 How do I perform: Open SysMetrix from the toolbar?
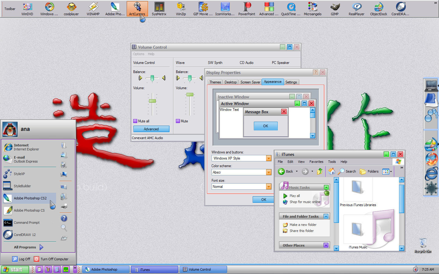pyautogui.click(x=159, y=9)
